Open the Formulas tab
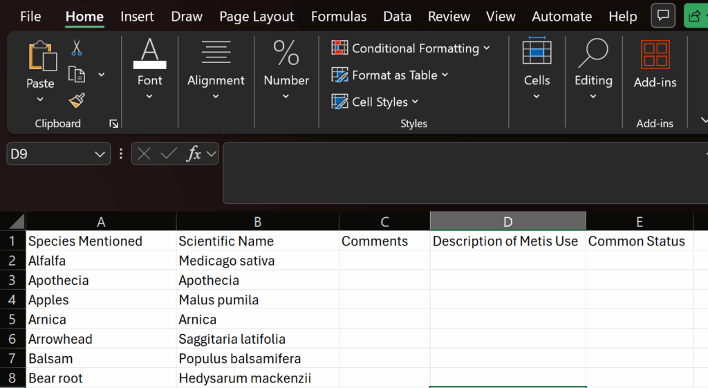The width and height of the screenshot is (708, 388). point(339,17)
